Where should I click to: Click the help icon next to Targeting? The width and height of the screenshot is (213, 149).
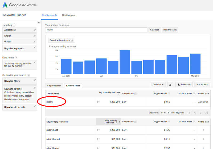[x=14, y=25]
